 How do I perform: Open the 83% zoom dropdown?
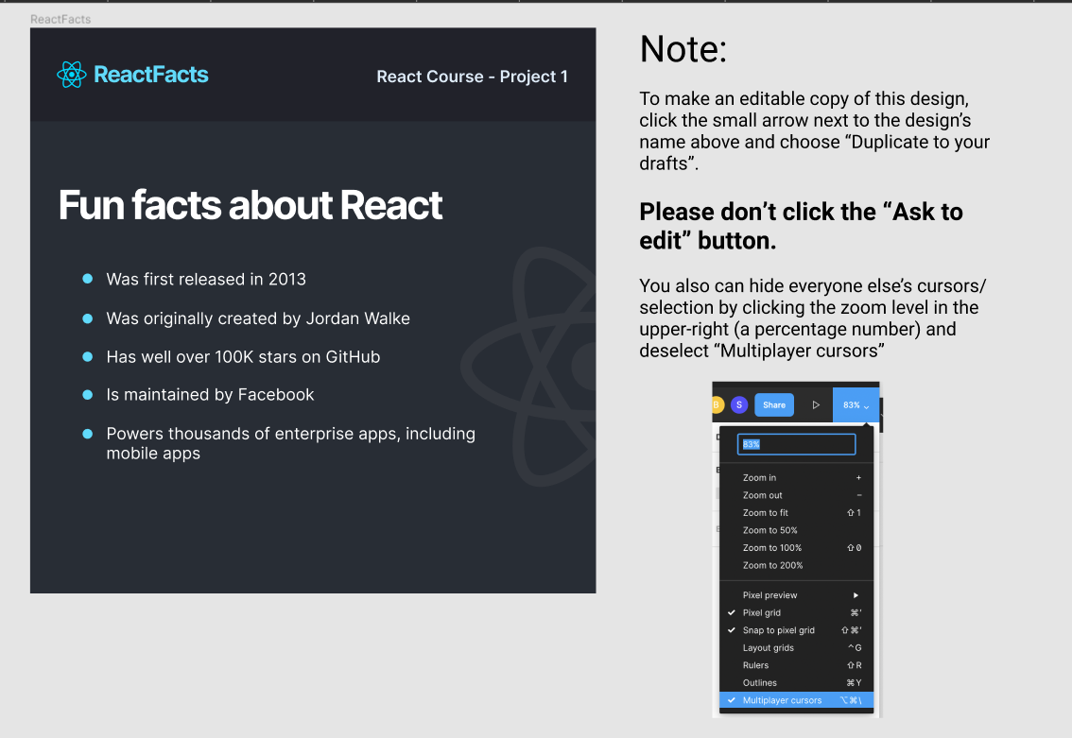[x=855, y=403]
